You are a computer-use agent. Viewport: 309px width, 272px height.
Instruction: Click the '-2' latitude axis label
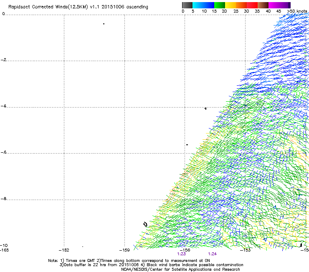[x=3, y=60]
